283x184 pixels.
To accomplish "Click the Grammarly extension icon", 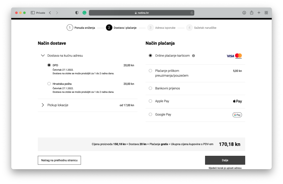I will click(x=85, y=13).
